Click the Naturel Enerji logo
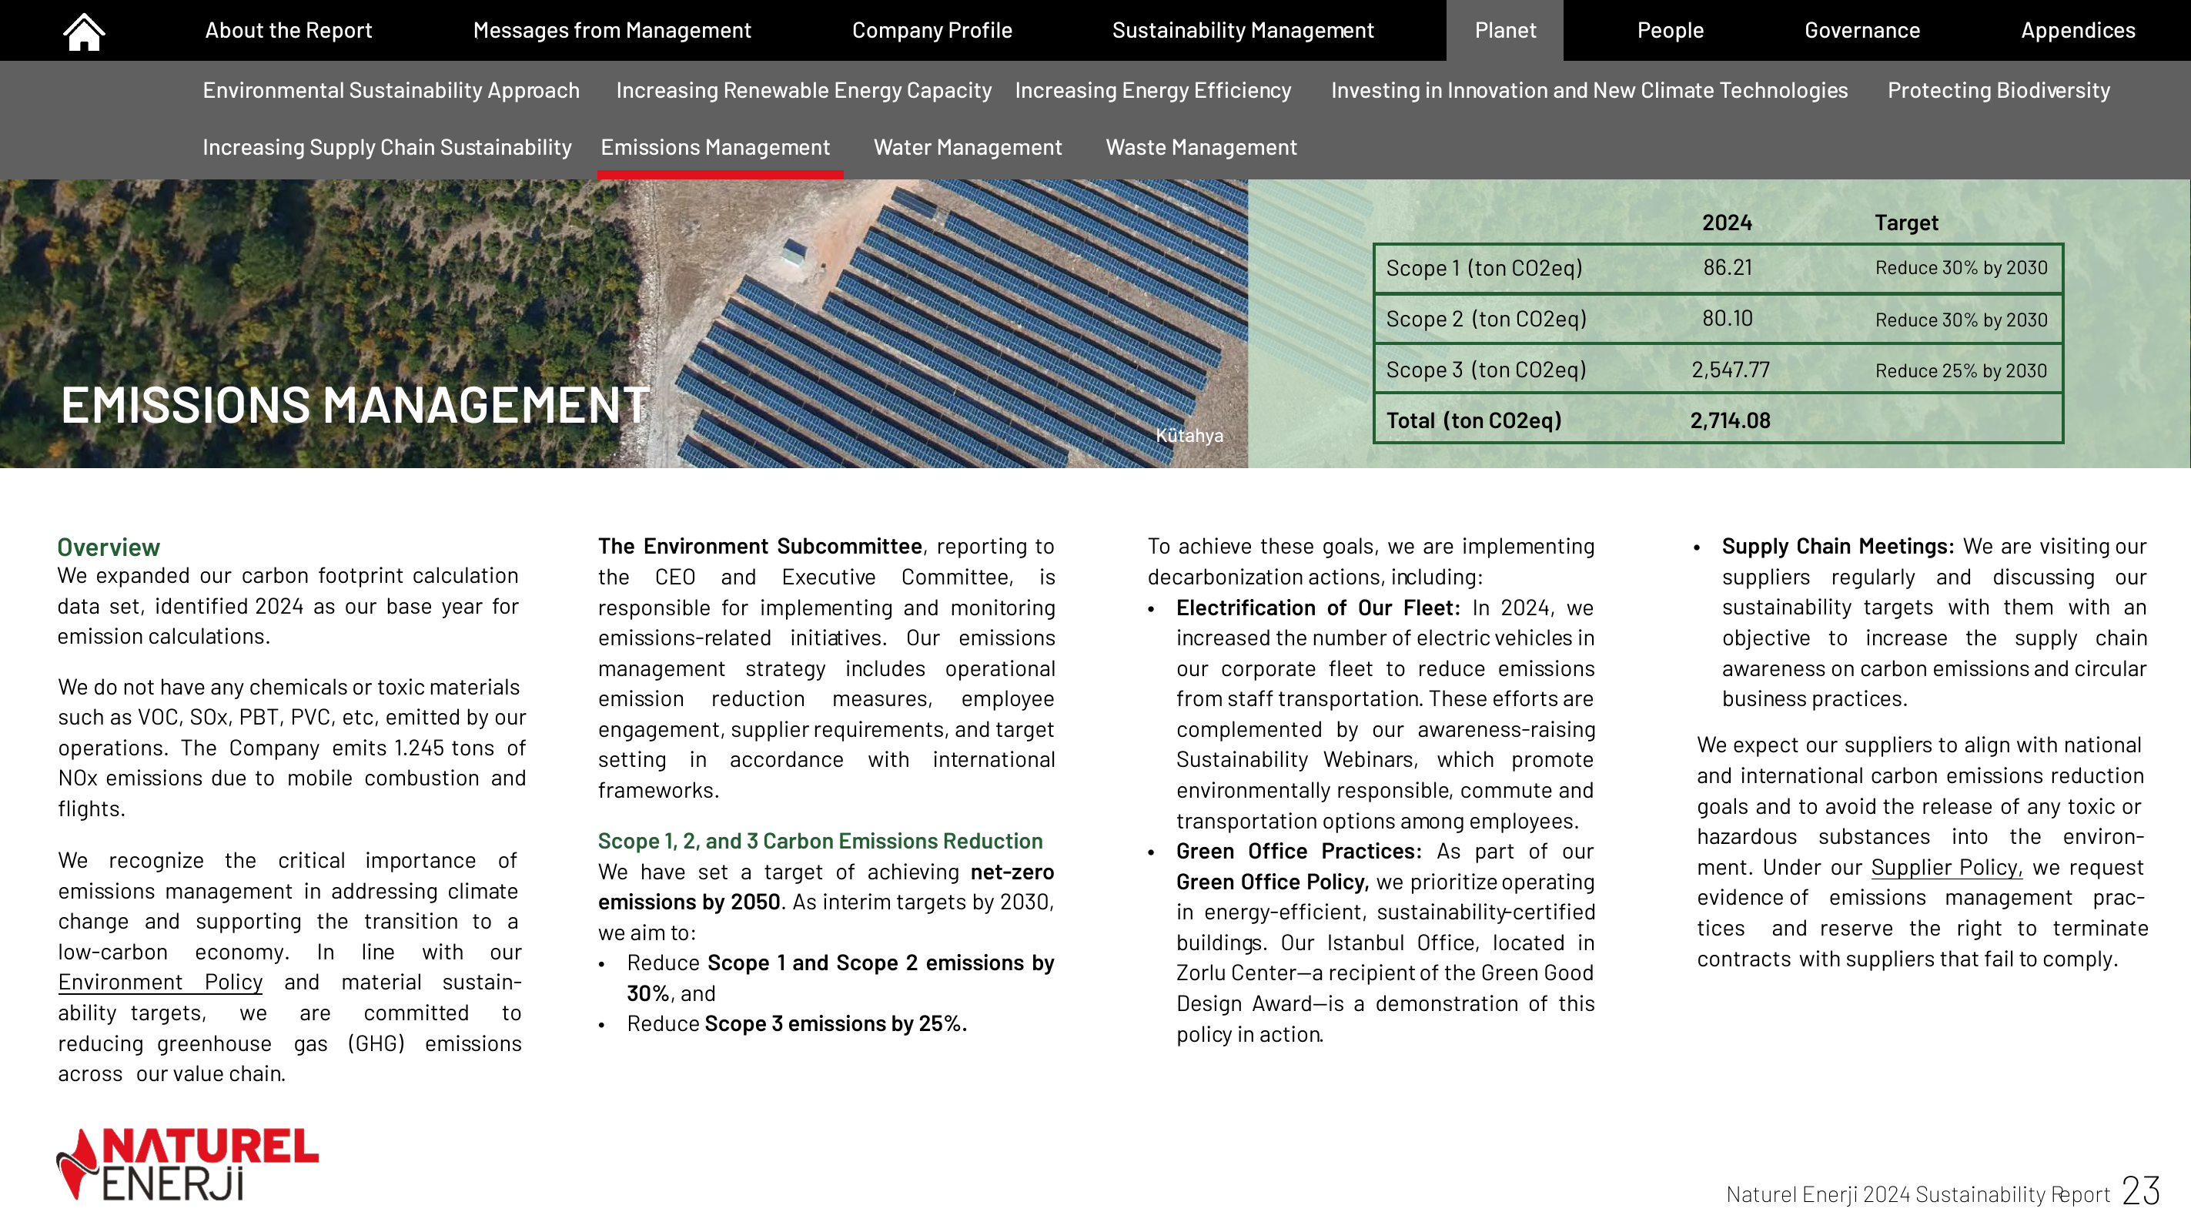Image resolution: width=2191 pixels, height=1232 pixels. pyautogui.click(x=187, y=1164)
